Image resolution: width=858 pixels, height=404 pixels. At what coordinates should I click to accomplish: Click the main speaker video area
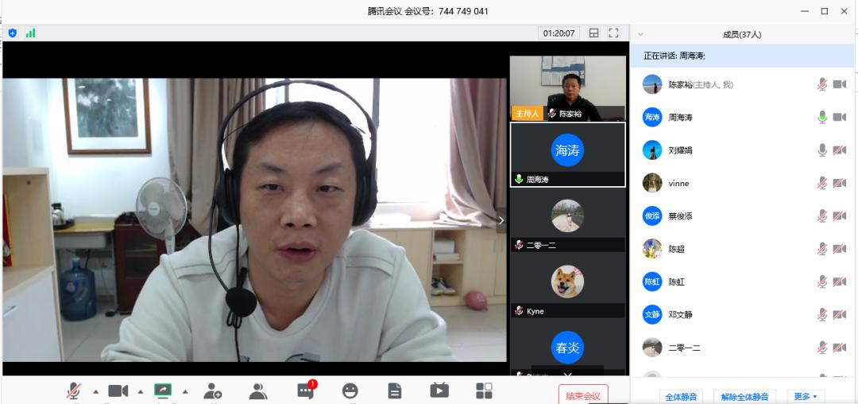254,219
